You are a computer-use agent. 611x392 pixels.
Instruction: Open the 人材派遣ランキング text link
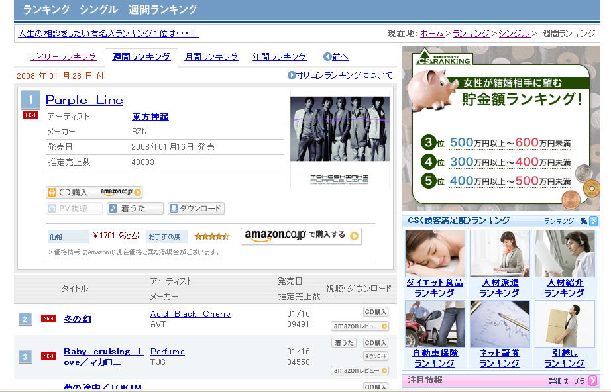point(500,287)
